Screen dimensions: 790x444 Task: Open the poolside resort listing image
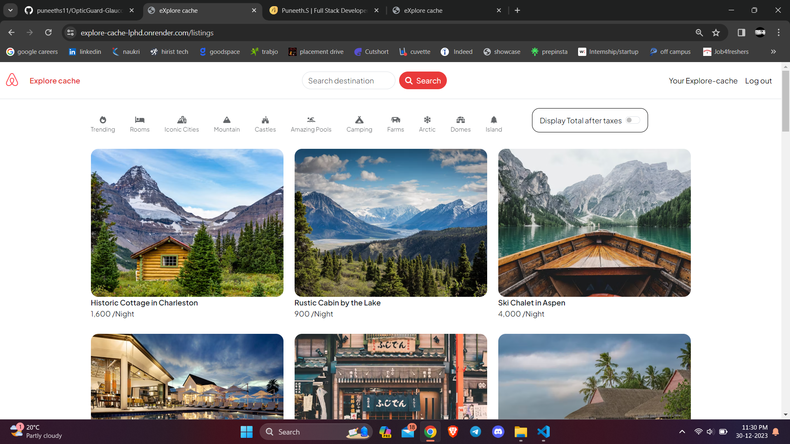pyautogui.click(x=187, y=377)
